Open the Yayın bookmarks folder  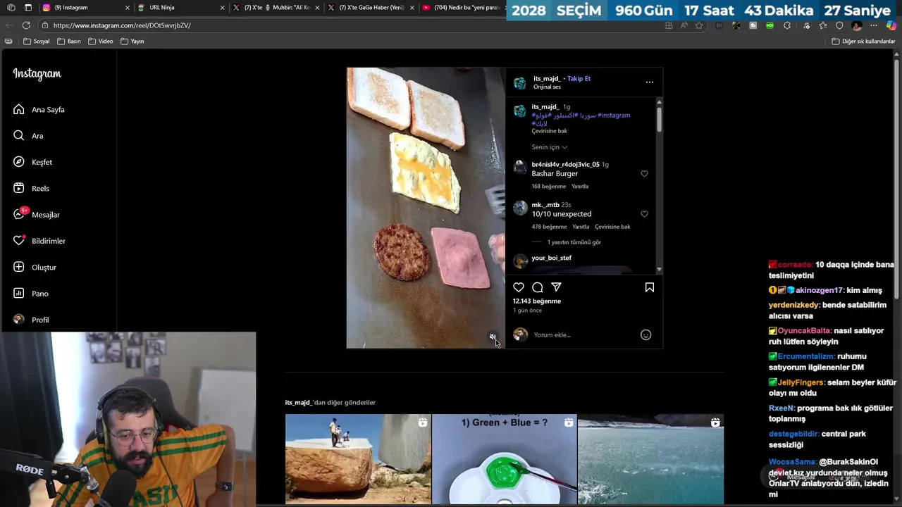[x=132, y=42]
